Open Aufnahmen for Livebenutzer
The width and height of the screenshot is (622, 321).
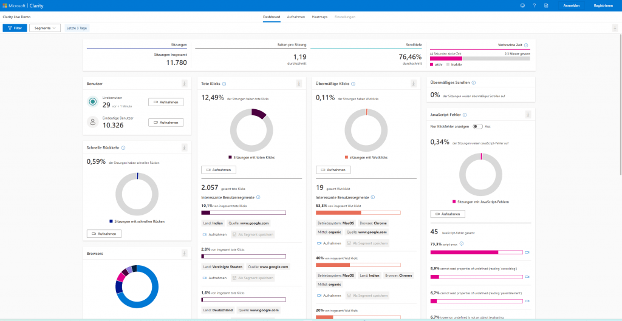(166, 102)
